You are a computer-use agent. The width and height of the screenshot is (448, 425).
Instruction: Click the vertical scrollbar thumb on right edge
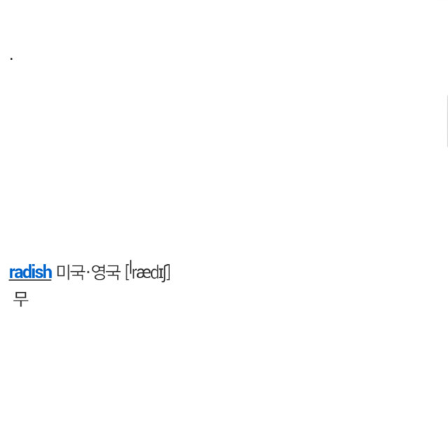coord(447,121)
